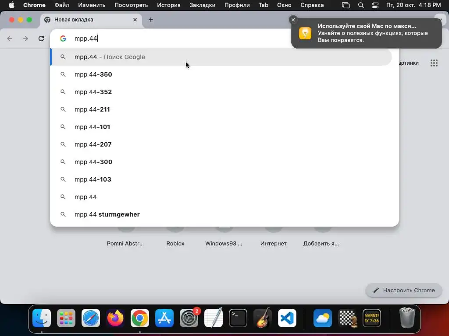Screen dimensions: 449x336
Task: Open the Trash in the dock
Action: 407,318
